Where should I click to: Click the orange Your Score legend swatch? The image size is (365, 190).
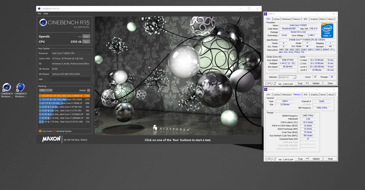pyautogui.click(x=40, y=131)
